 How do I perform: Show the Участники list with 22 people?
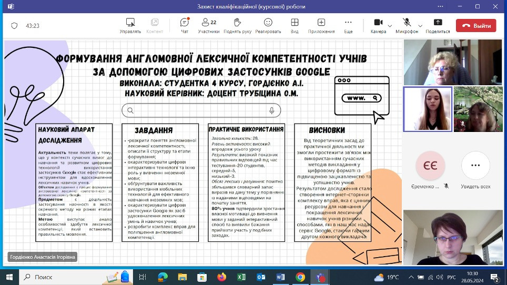[x=209, y=26]
